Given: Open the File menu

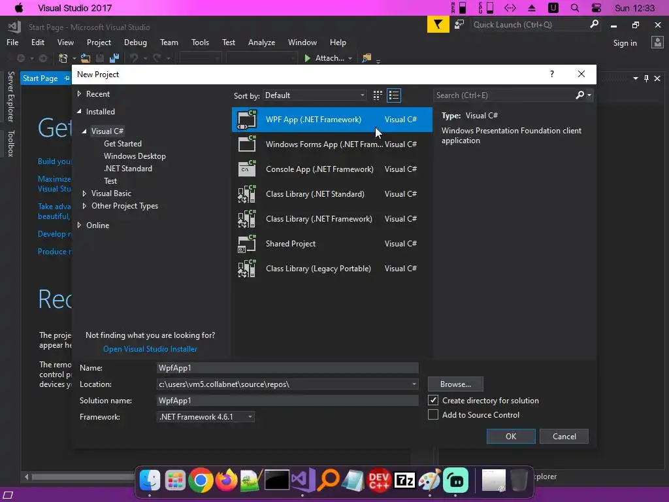Looking at the screenshot, I should pos(12,42).
